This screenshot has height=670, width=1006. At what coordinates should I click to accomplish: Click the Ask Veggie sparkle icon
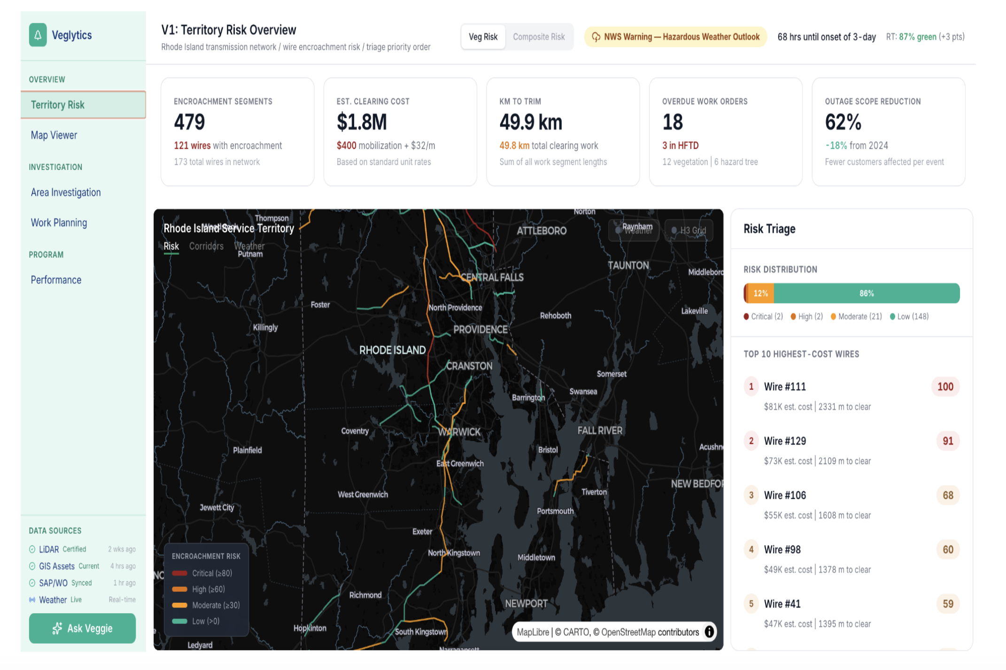pyautogui.click(x=57, y=629)
